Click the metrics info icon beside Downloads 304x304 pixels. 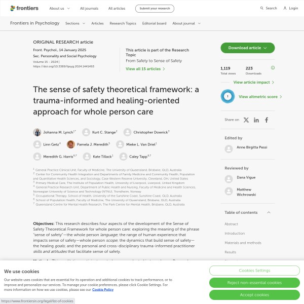[273, 67]
